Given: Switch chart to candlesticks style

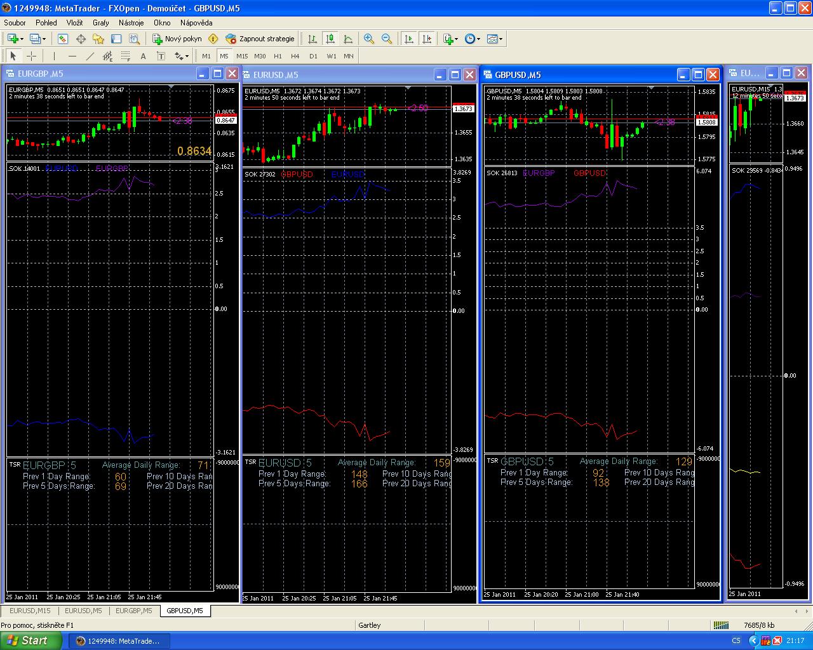Looking at the screenshot, I should pyautogui.click(x=330, y=39).
